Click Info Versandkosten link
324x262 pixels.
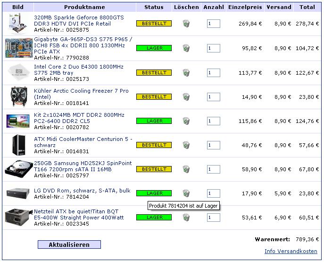(x=291, y=251)
